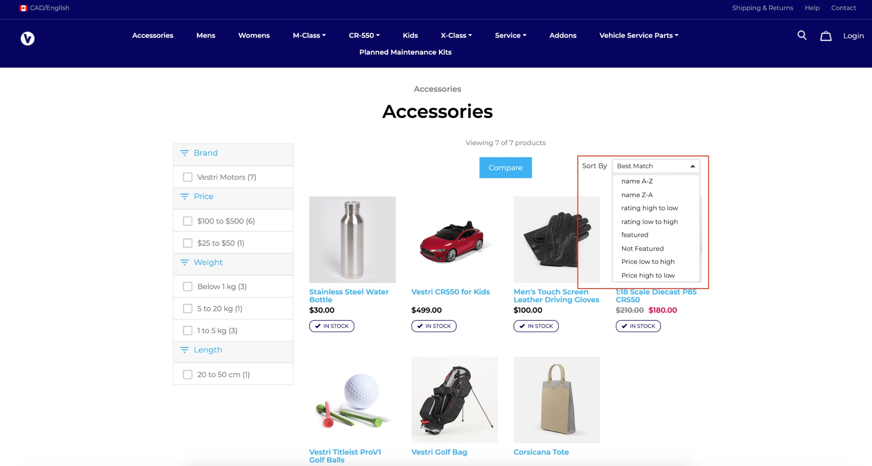Screen dimensions: 872x466
Task: Click the search icon in the header
Action: click(802, 35)
